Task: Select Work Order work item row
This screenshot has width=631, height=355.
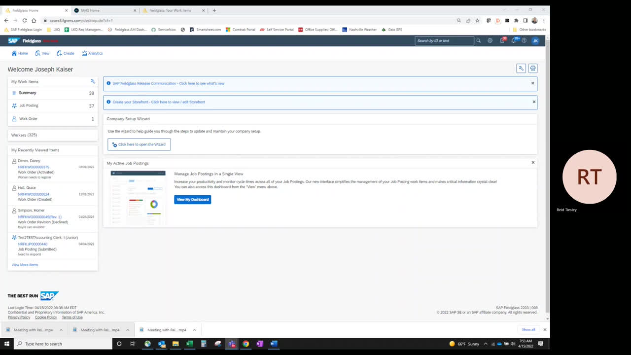Action: [x=53, y=119]
